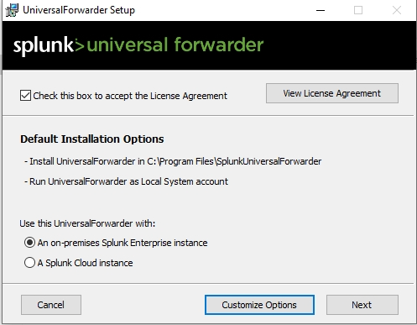This screenshot has width=417, height=325.
Task: Click the 'An on-premises Splunk Enterprise instance' label text
Action: [x=122, y=243]
